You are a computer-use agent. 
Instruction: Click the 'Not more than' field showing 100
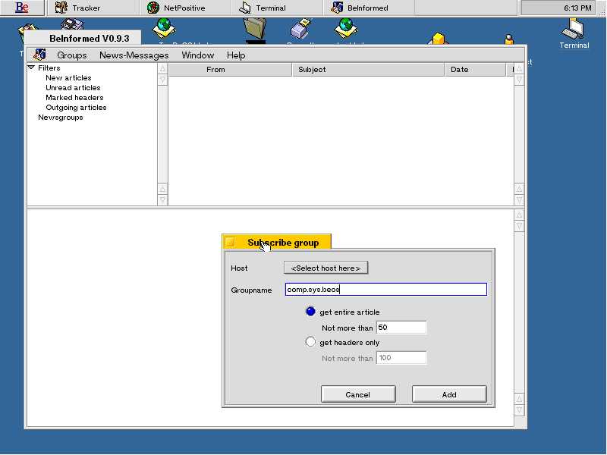401,357
